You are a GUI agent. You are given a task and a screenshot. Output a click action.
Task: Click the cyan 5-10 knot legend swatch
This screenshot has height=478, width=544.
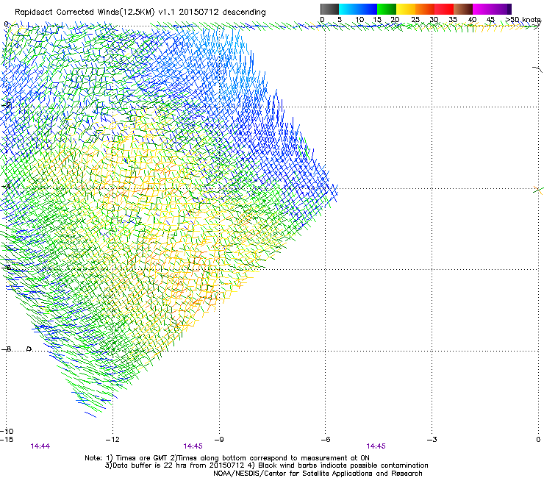point(348,9)
